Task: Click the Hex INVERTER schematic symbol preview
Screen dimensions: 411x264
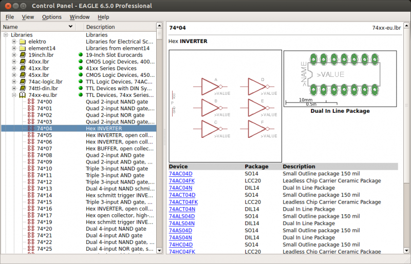Action: click(x=226, y=106)
